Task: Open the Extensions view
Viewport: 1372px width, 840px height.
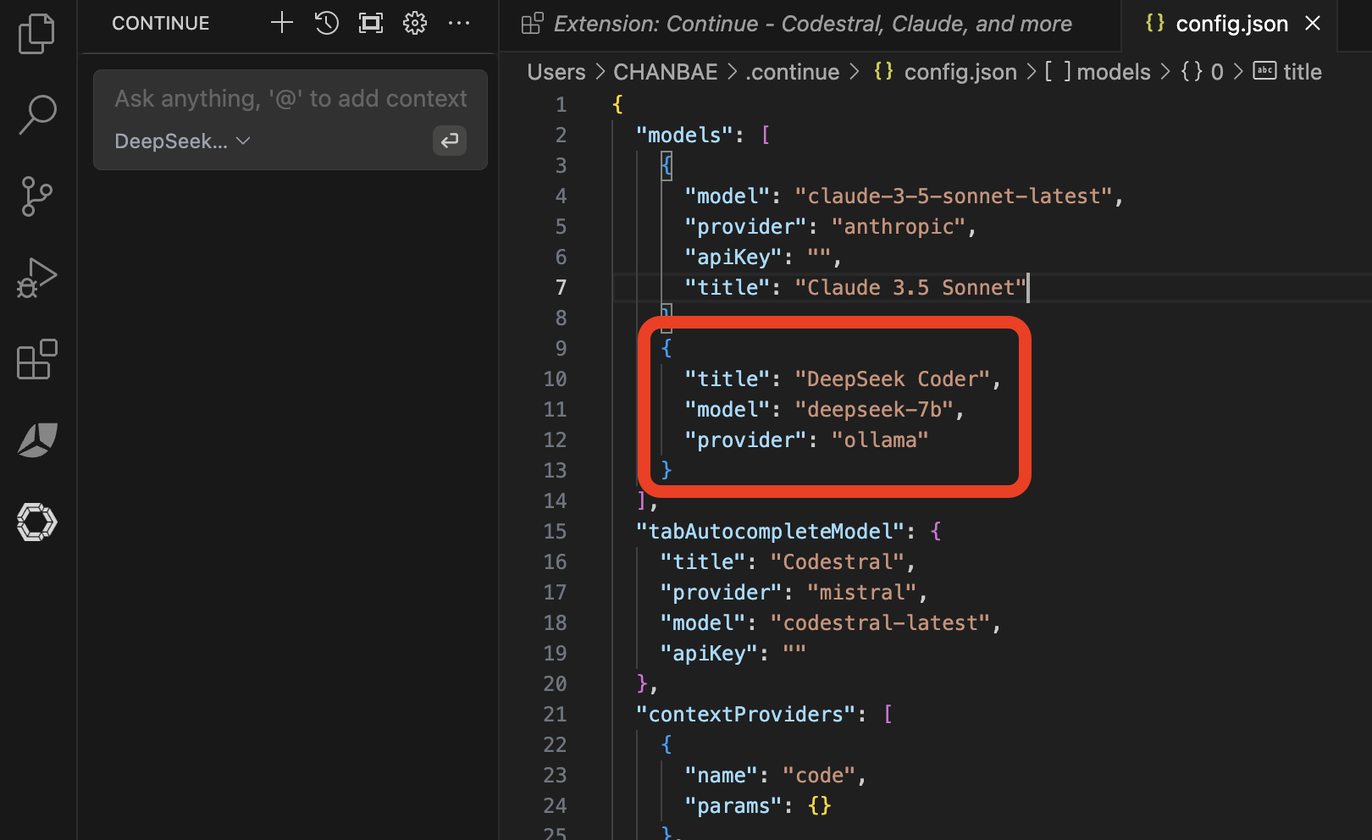Action: (36, 359)
